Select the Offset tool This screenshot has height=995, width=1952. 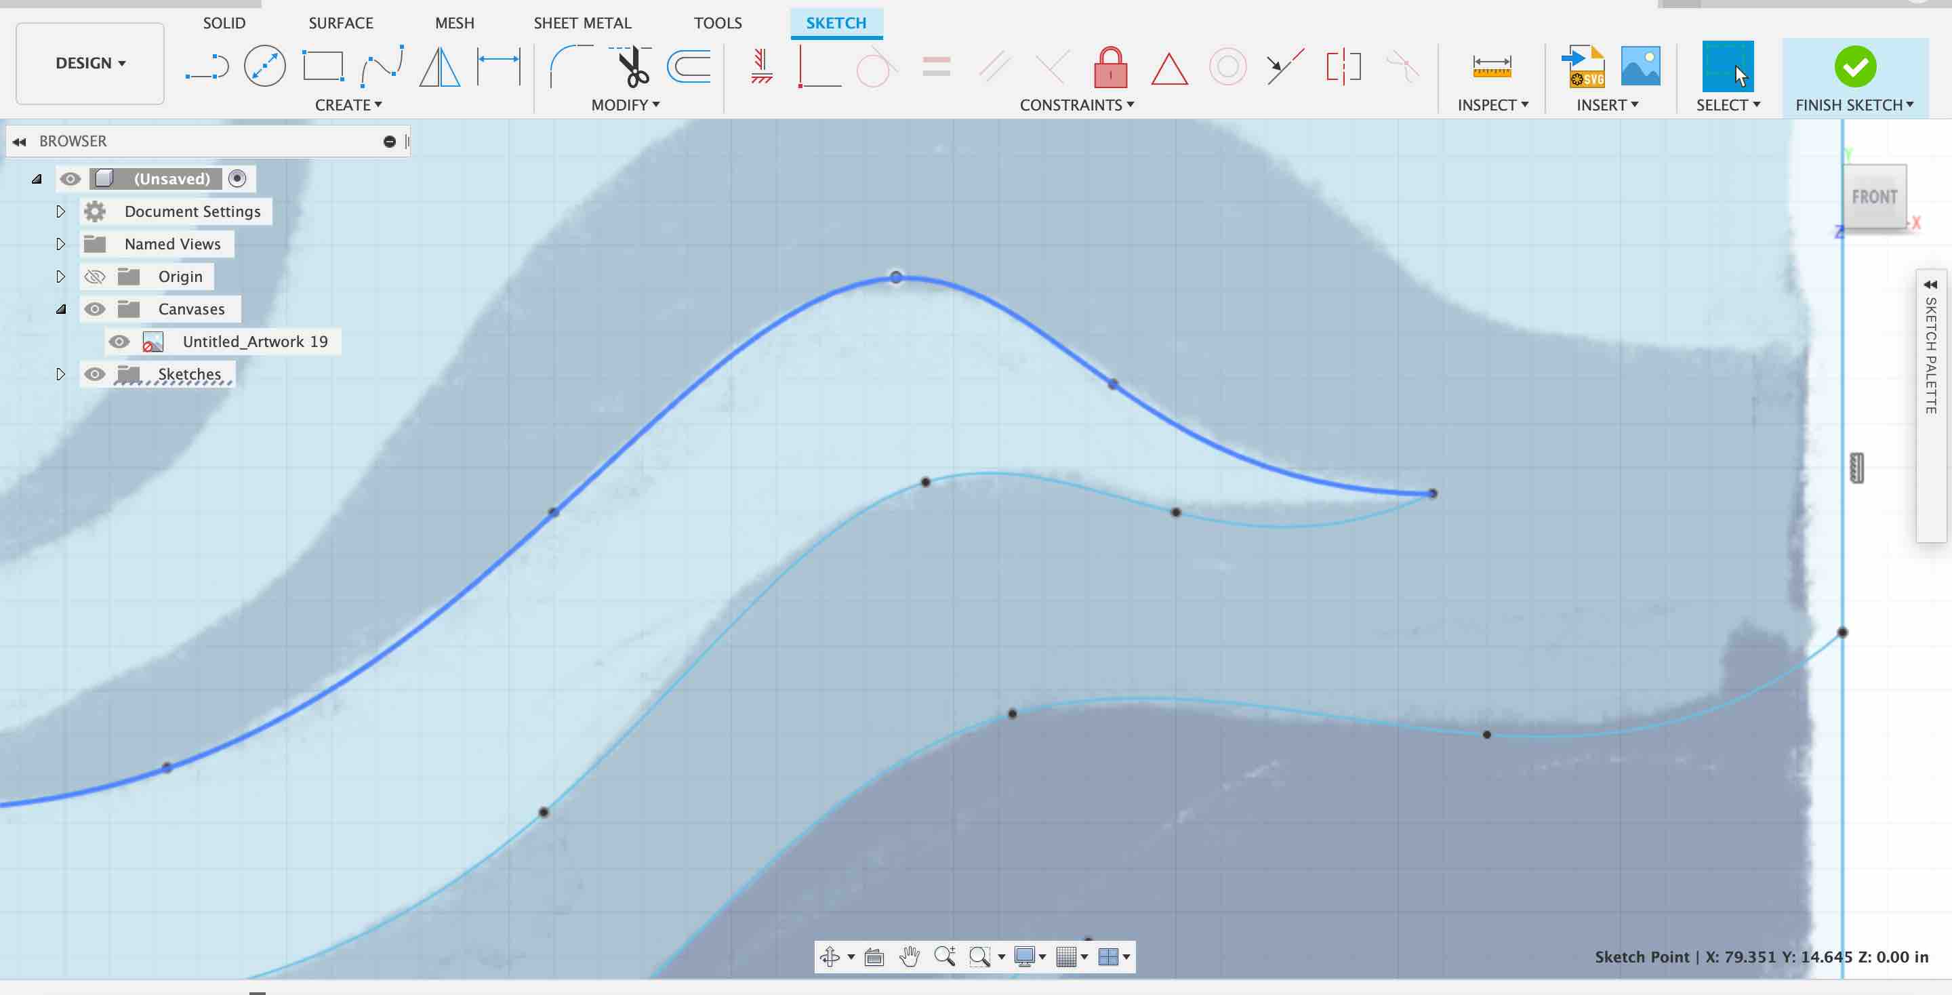pyautogui.click(x=689, y=66)
